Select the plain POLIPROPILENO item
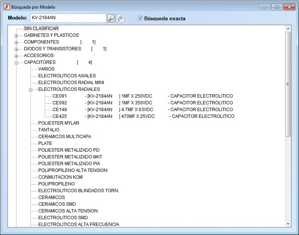Viewport: 299px width, 235px height. (56, 184)
